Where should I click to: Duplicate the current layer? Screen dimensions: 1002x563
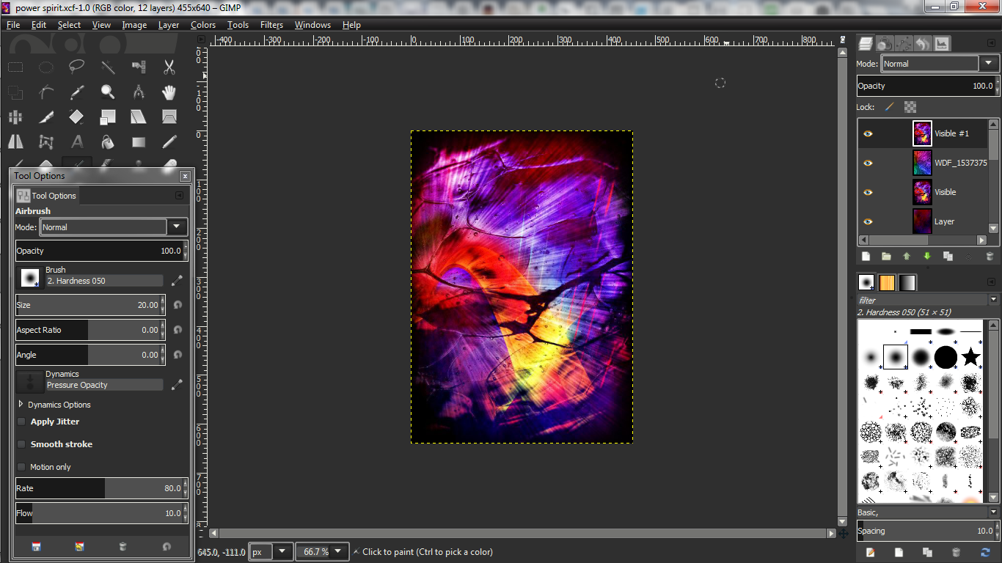pos(948,256)
